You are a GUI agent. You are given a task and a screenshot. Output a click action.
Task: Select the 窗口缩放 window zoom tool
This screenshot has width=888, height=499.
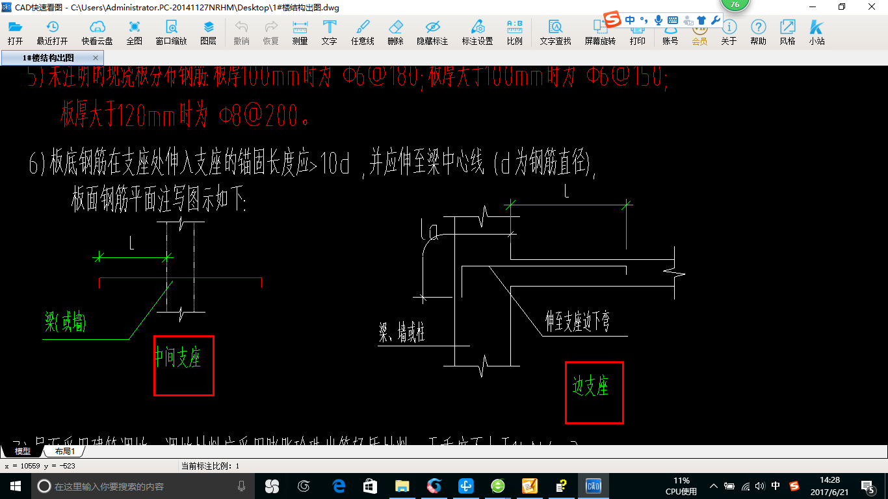[x=171, y=31]
